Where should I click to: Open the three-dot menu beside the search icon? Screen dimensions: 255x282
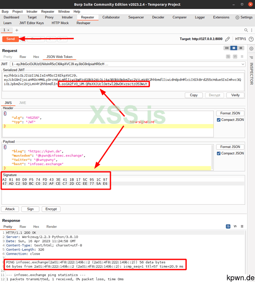[252, 30]
